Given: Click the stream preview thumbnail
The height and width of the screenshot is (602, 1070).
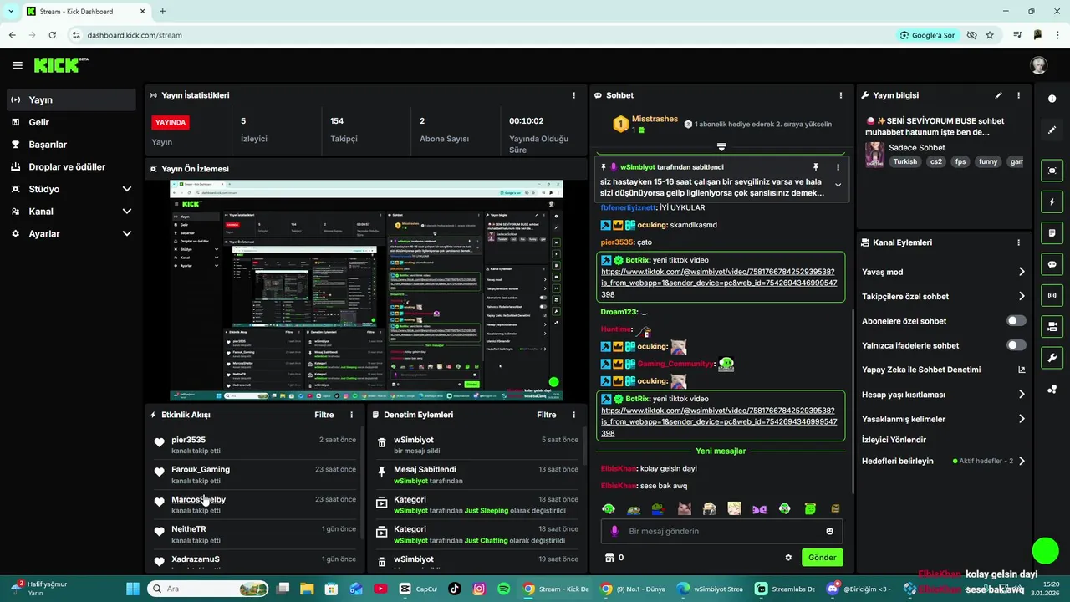Looking at the screenshot, I should pos(366,291).
